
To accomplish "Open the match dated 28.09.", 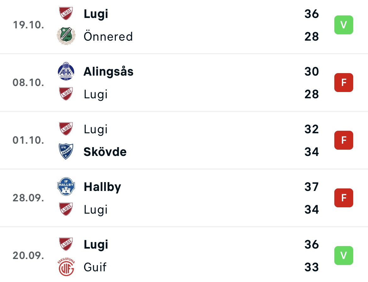I will (184, 198).
